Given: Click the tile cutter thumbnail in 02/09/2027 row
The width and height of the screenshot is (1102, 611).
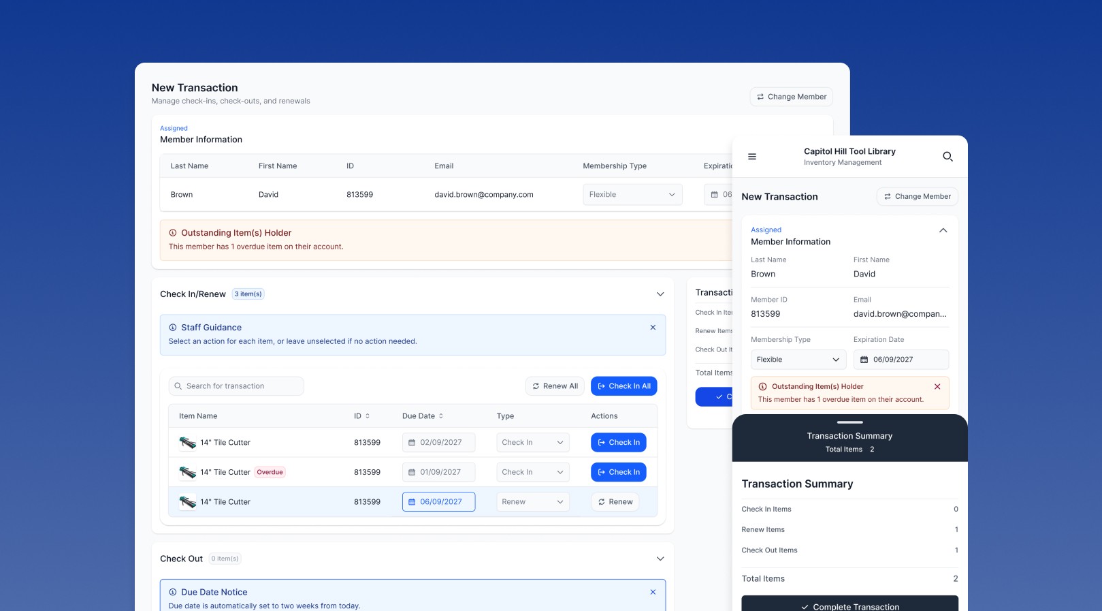Looking at the screenshot, I should (187, 443).
